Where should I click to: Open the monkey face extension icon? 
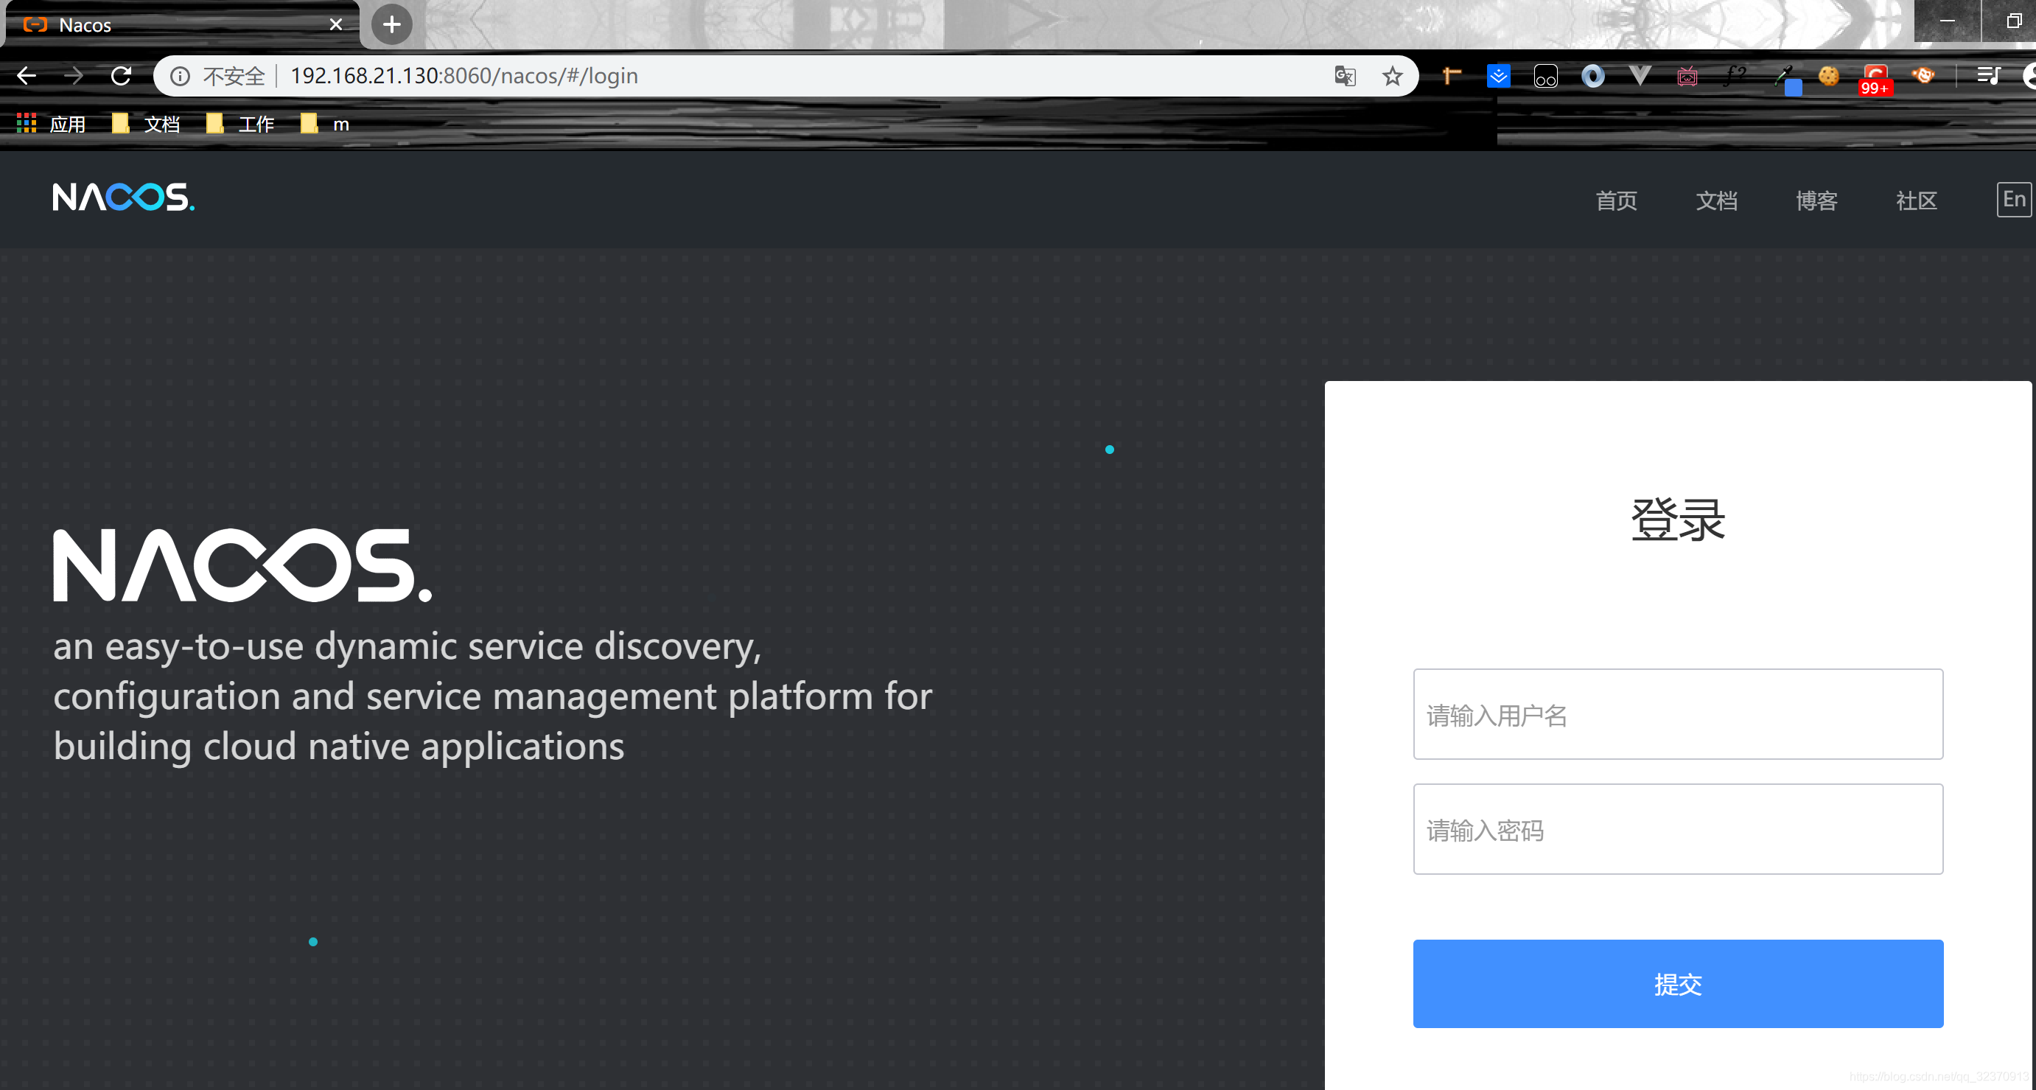click(1923, 76)
